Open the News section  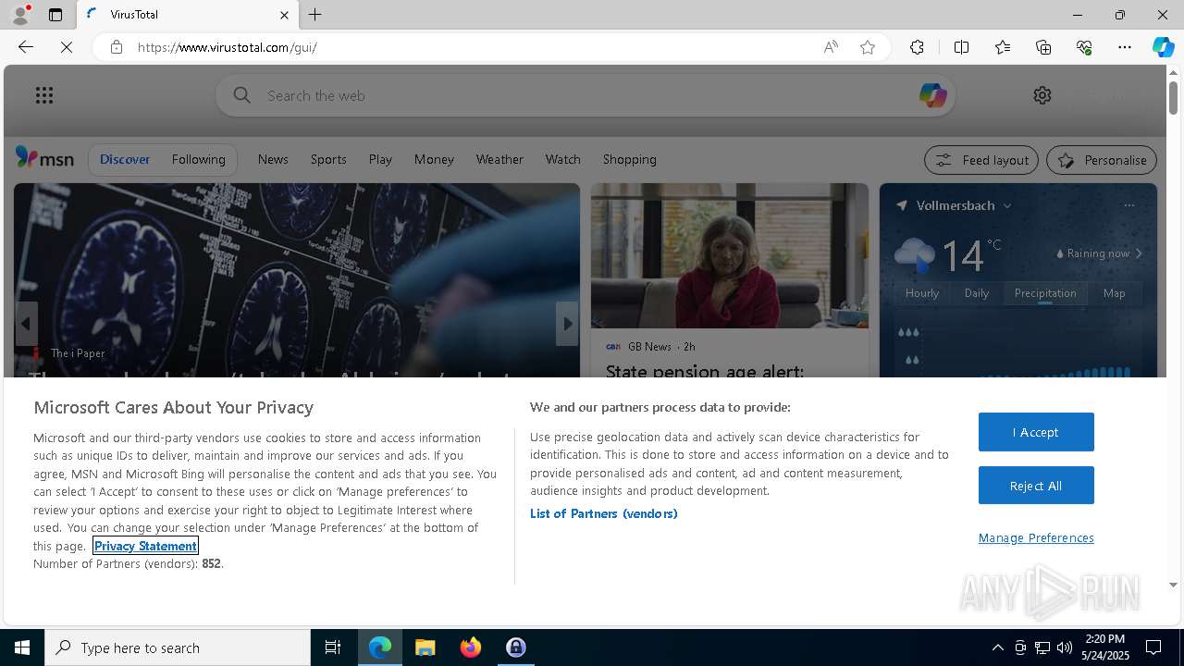(273, 159)
